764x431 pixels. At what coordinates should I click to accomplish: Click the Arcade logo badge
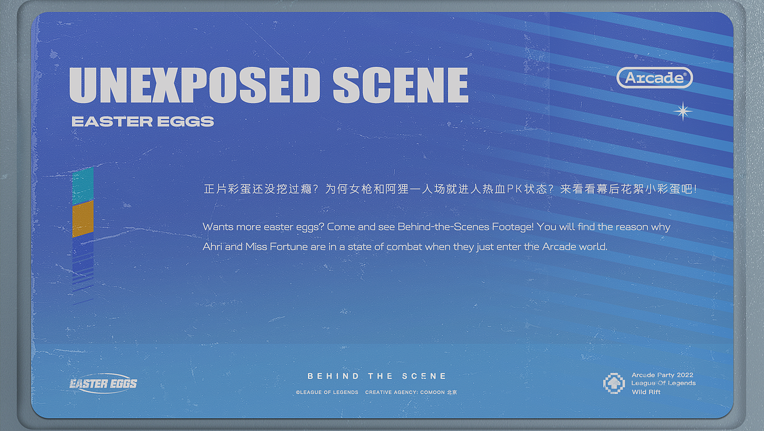[x=654, y=78]
